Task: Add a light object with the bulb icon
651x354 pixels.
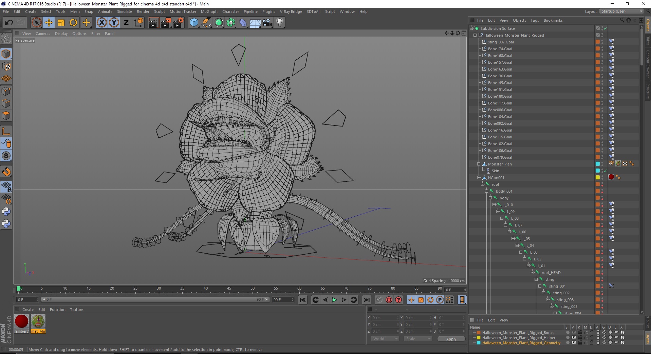Action: (280, 23)
